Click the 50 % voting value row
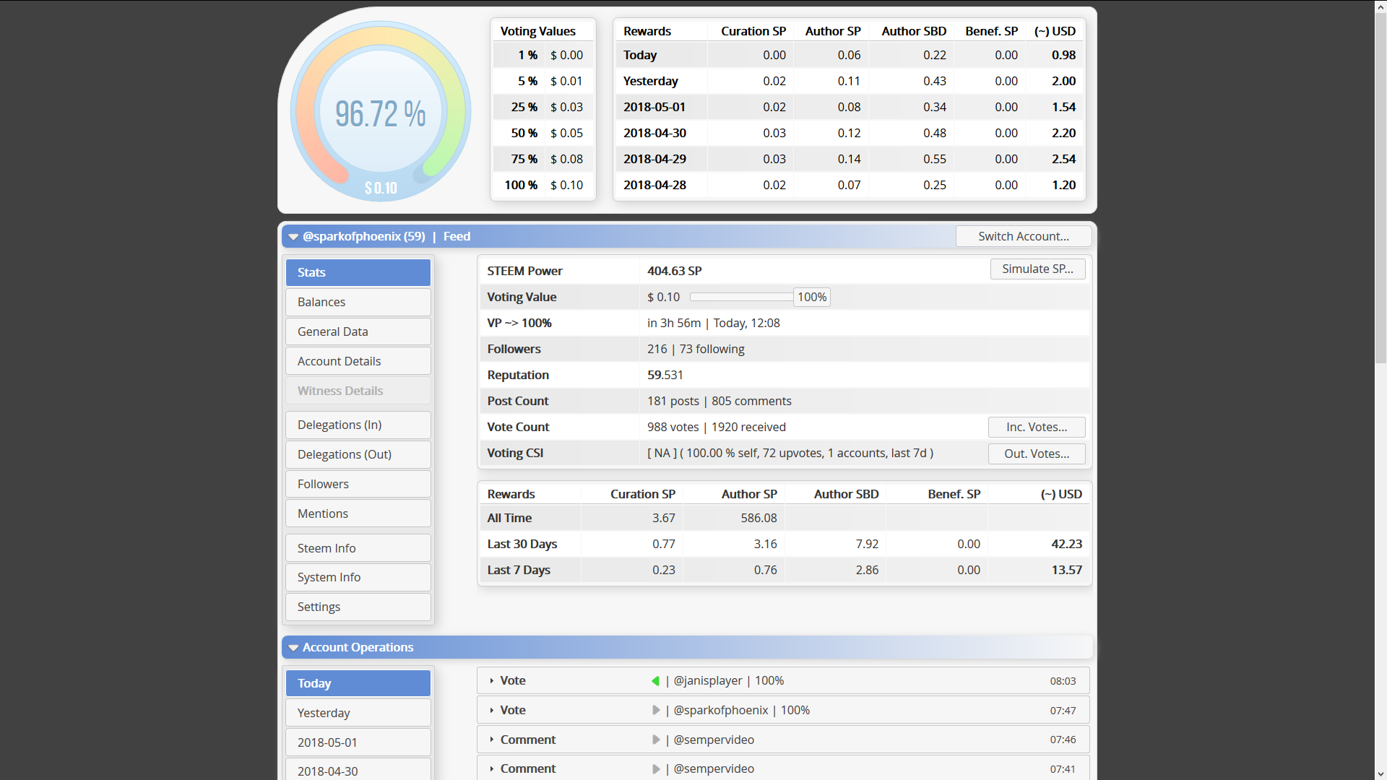 coord(543,133)
